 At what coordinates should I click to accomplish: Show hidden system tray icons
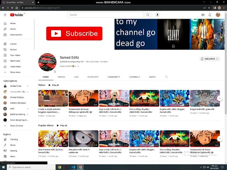coord(201,167)
